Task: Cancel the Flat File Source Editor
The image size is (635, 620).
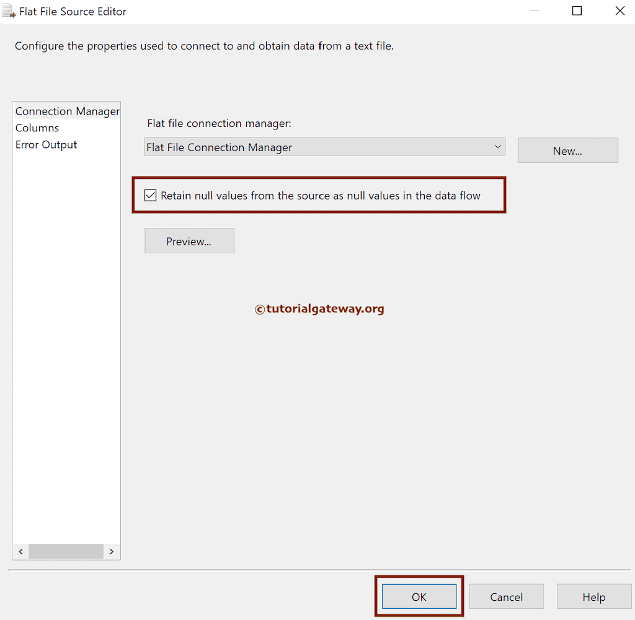Action: 506,596
